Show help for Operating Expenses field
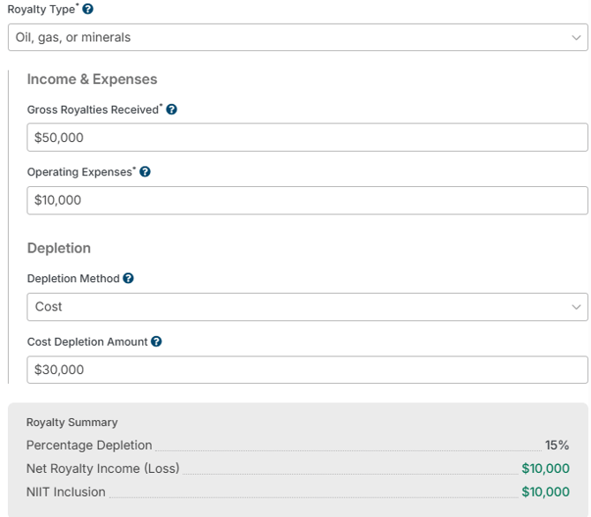 point(146,171)
